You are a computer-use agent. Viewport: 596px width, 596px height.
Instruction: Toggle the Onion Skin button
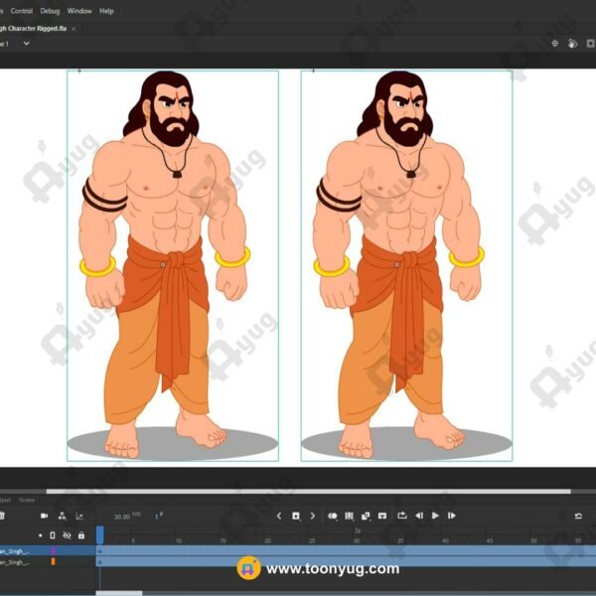click(x=333, y=516)
